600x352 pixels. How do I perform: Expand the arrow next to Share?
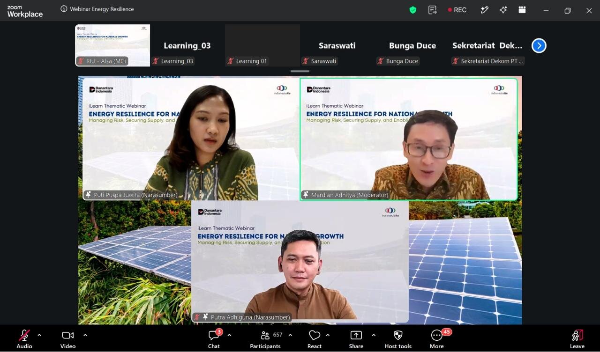(x=374, y=335)
